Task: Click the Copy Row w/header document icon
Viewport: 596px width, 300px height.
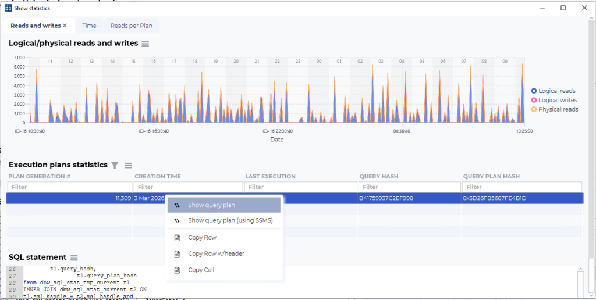Action: 177,253
